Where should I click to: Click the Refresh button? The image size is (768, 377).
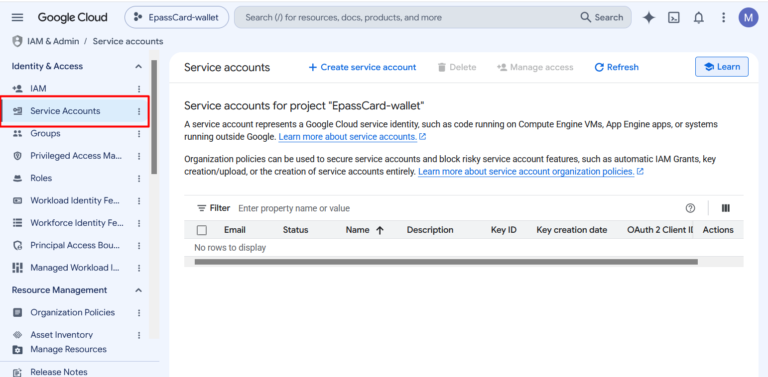(x=617, y=67)
